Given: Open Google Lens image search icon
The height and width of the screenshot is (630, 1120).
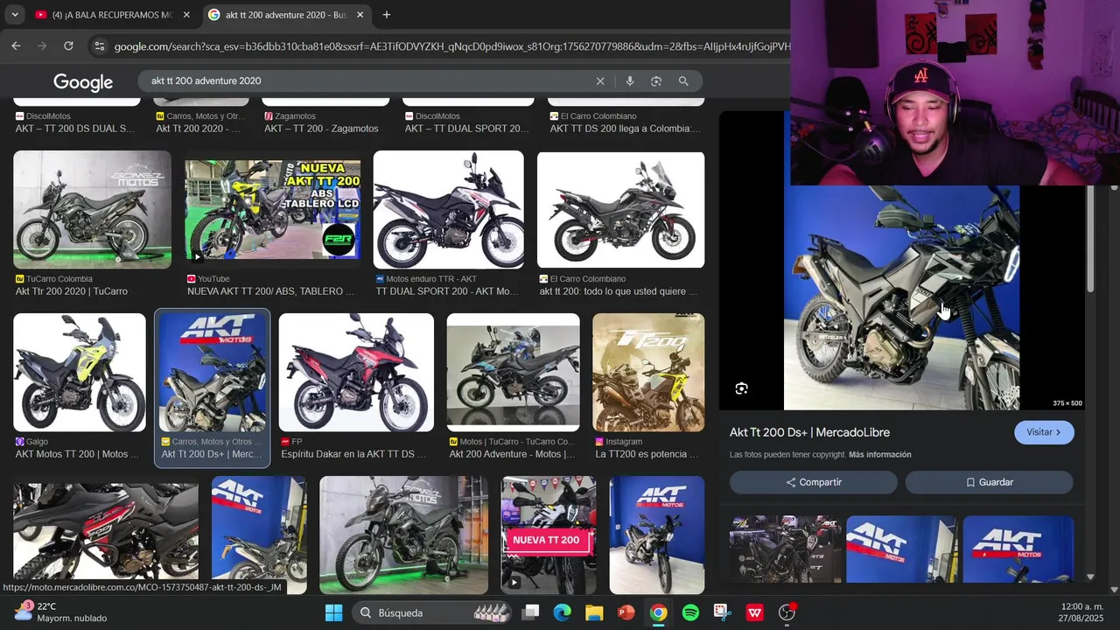Looking at the screenshot, I should 656,81.
